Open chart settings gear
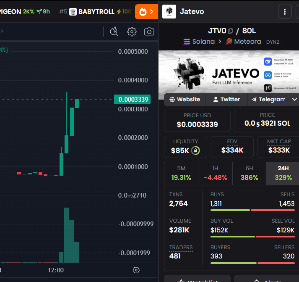The width and height of the screenshot is (299, 282). tap(132, 32)
